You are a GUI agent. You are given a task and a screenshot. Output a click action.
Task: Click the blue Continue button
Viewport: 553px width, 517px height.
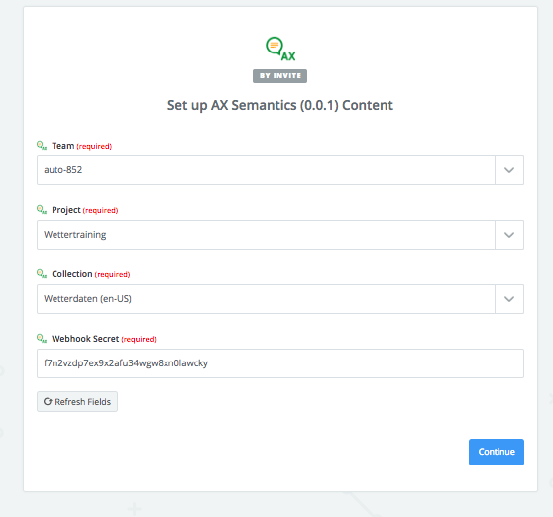(497, 452)
